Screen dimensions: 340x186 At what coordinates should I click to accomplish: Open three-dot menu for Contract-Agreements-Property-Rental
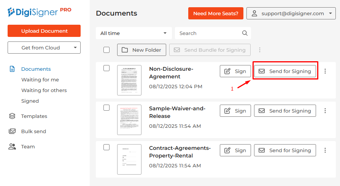click(x=325, y=150)
